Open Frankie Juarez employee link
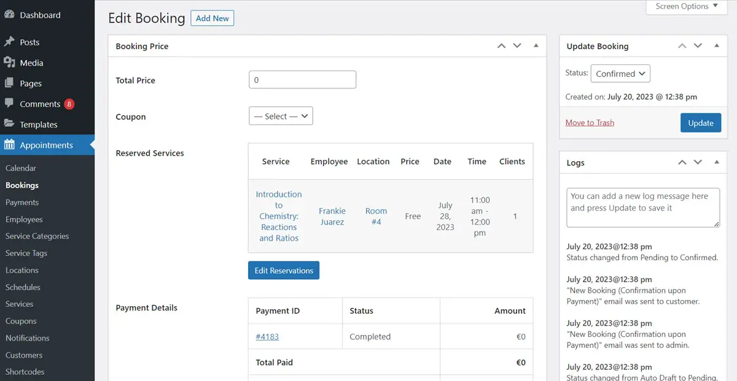Viewport: 737px width, 381px height. tap(332, 216)
